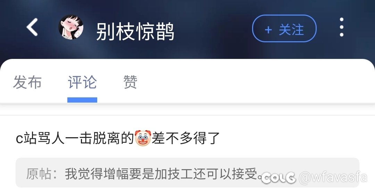
Task: Click the COLG watermark logo
Action: (278, 178)
